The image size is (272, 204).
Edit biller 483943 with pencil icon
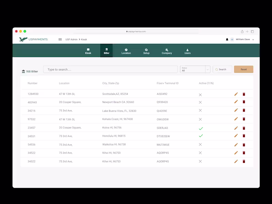(x=236, y=102)
